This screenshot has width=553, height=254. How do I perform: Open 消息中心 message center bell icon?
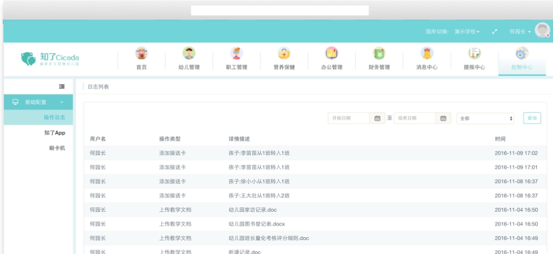pos(426,55)
